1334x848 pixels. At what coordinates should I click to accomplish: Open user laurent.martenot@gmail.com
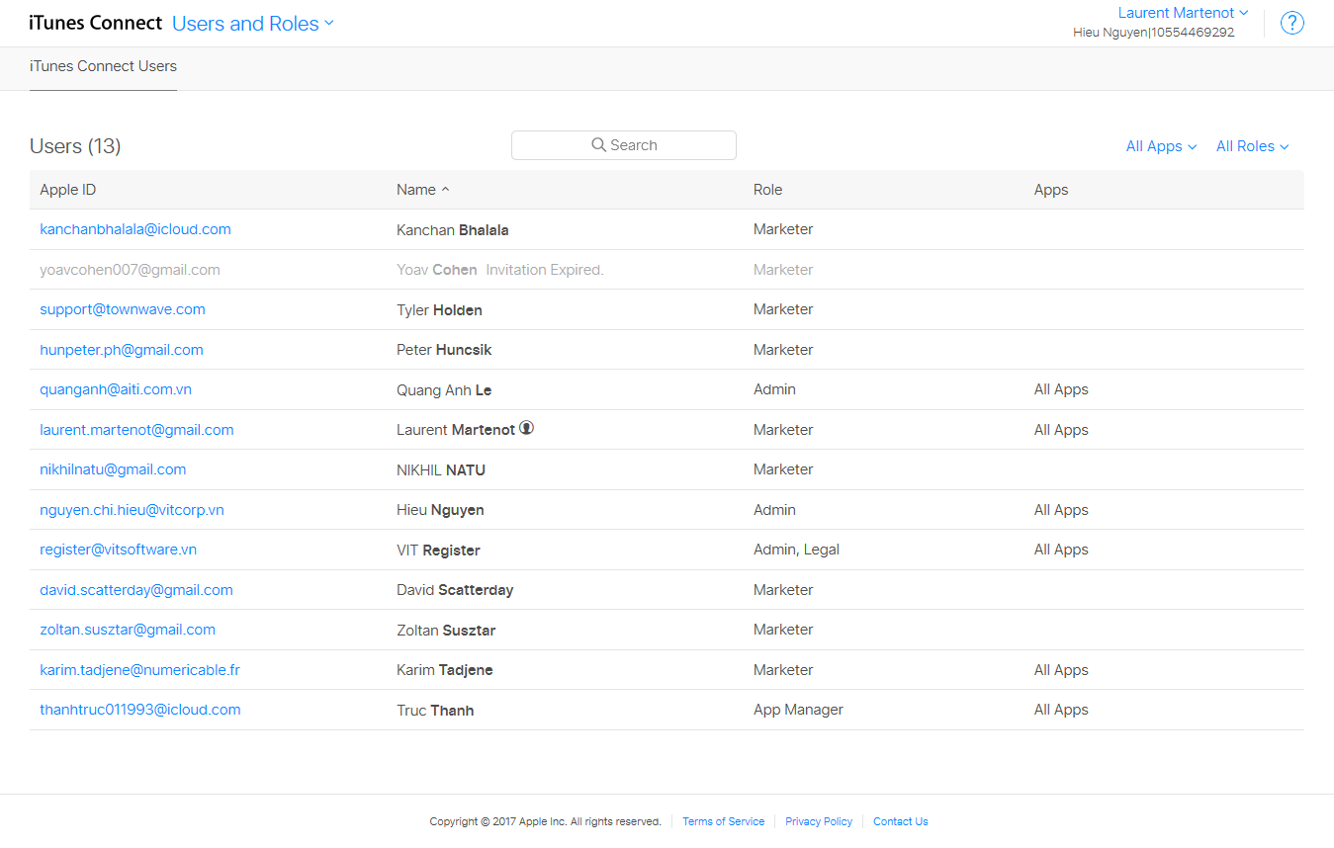(x=136, y=430)
